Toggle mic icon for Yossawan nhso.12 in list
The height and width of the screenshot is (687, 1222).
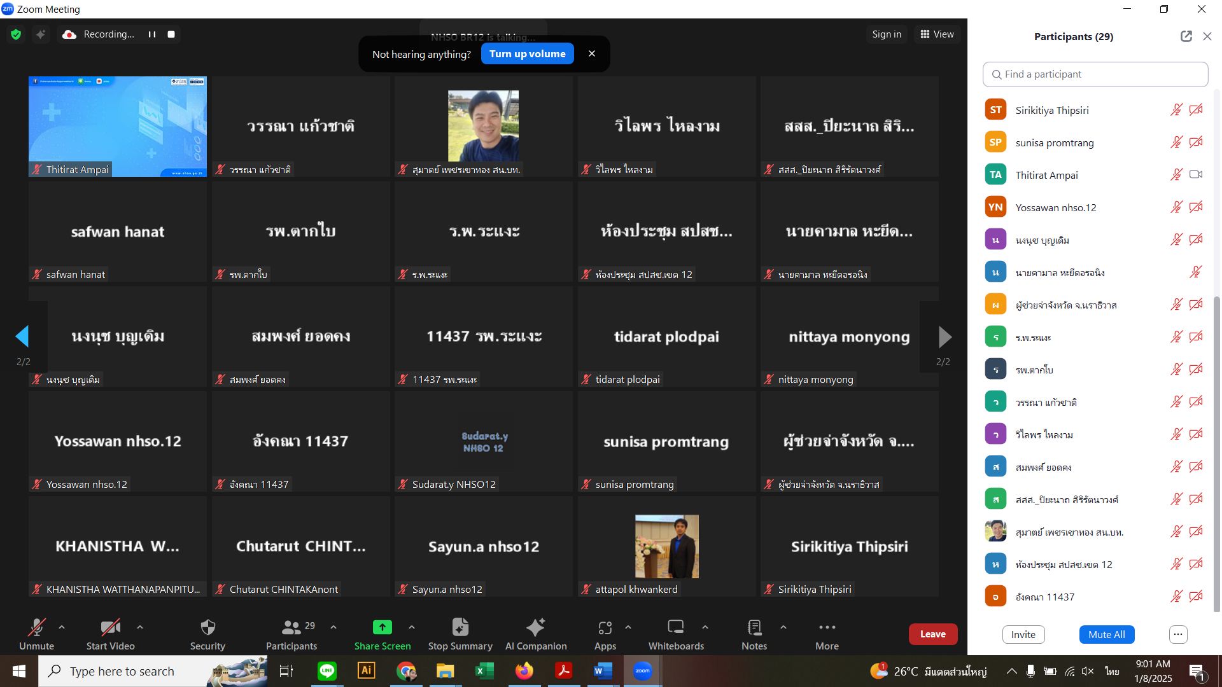(1176, 207)
